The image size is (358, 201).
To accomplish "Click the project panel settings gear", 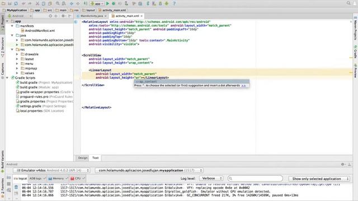I will click(x=63, y=16).
